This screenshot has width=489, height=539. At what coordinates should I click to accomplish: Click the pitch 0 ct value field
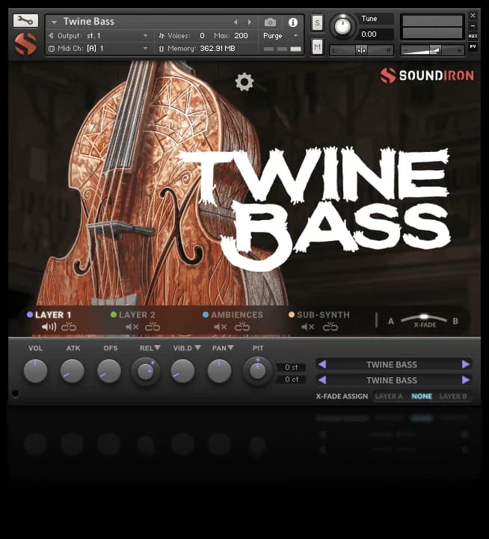point(291,379)
